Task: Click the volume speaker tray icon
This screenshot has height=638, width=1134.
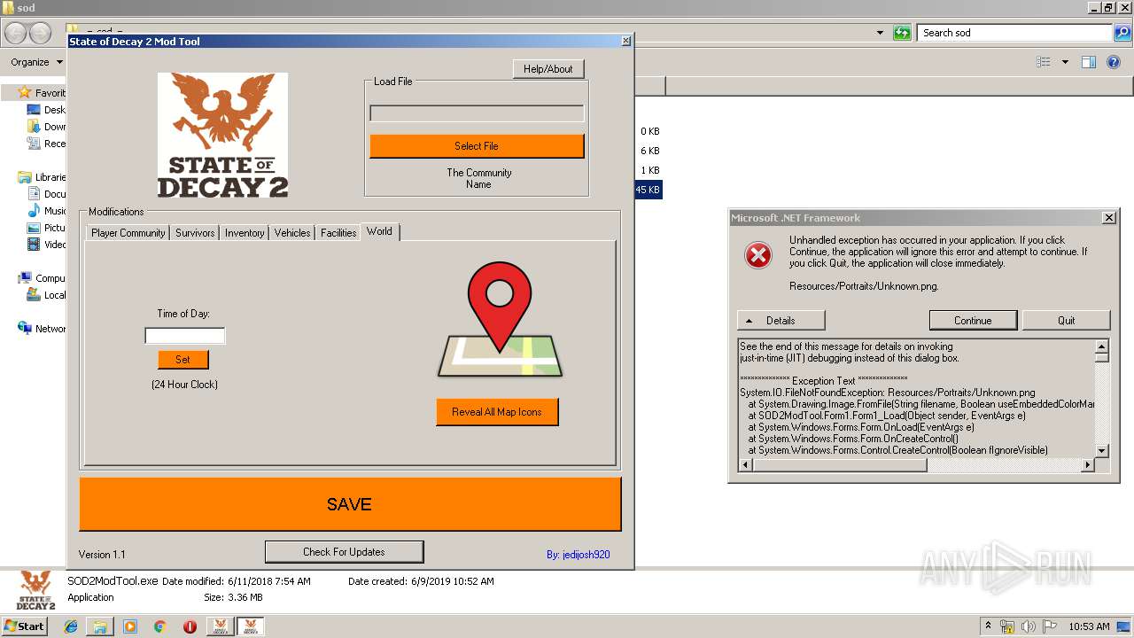Action: (1029, 626)
